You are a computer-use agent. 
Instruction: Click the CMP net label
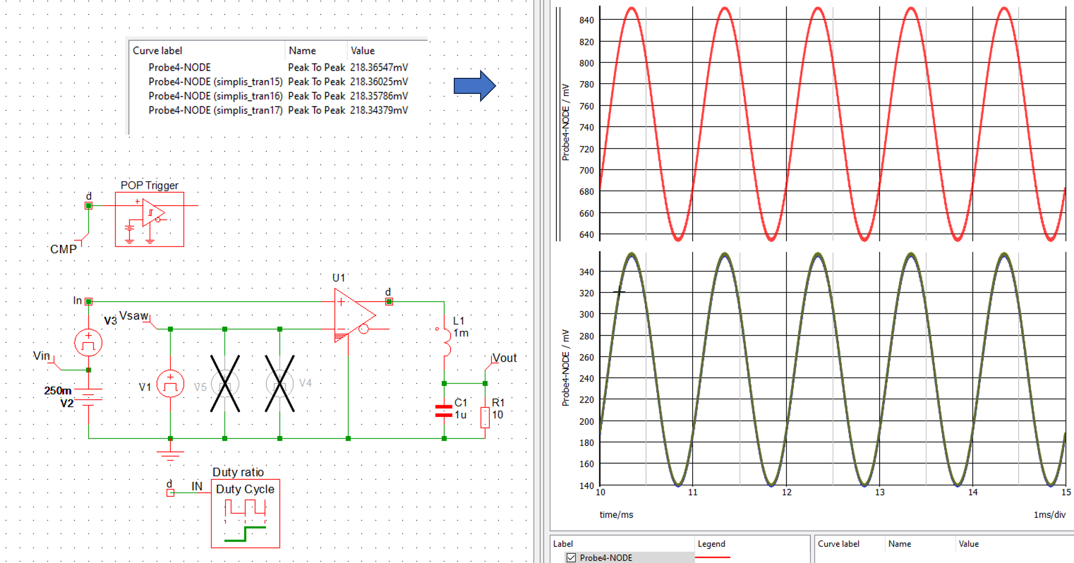pyautogui.click(x=63, y=249)
